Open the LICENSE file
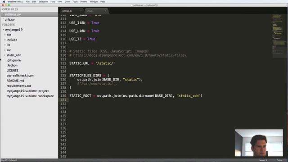Screen dimensions: 288x162 12,71
